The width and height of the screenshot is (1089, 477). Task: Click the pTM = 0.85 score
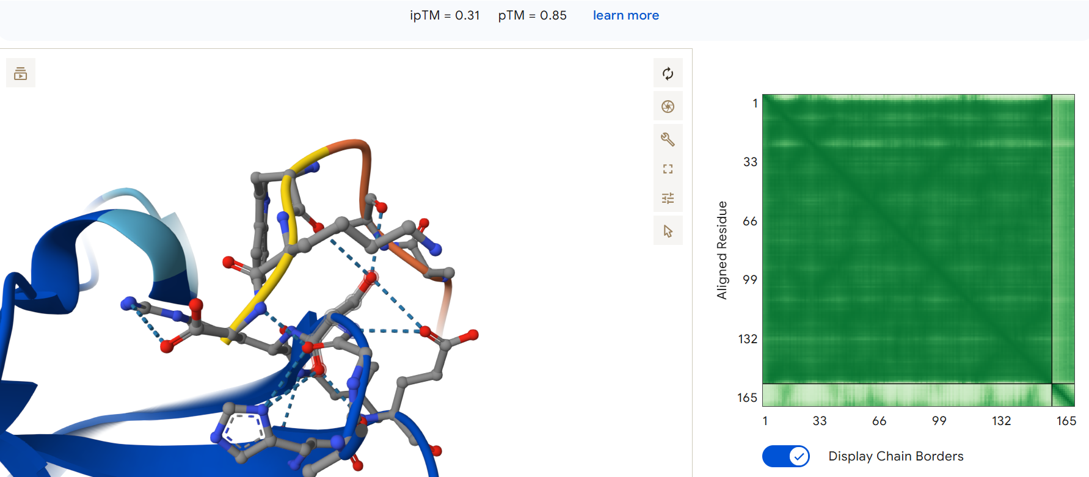point(532,15)
